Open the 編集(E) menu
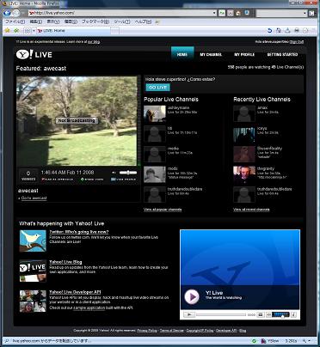Screen dimensions: 320x347 tap(36, 21)
